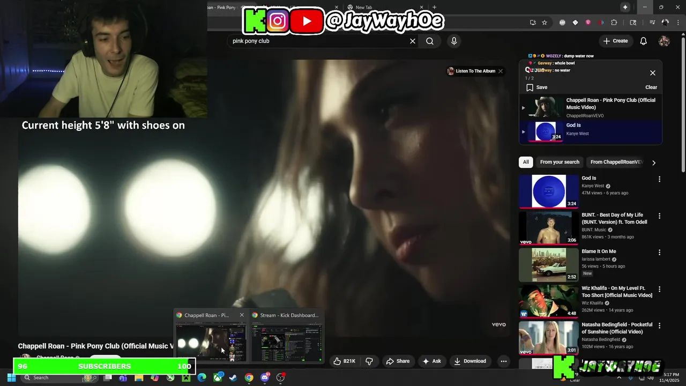Open the larissa lambert channel name
The width and height of the screenshot is (686, 386).
pos(596,259)
